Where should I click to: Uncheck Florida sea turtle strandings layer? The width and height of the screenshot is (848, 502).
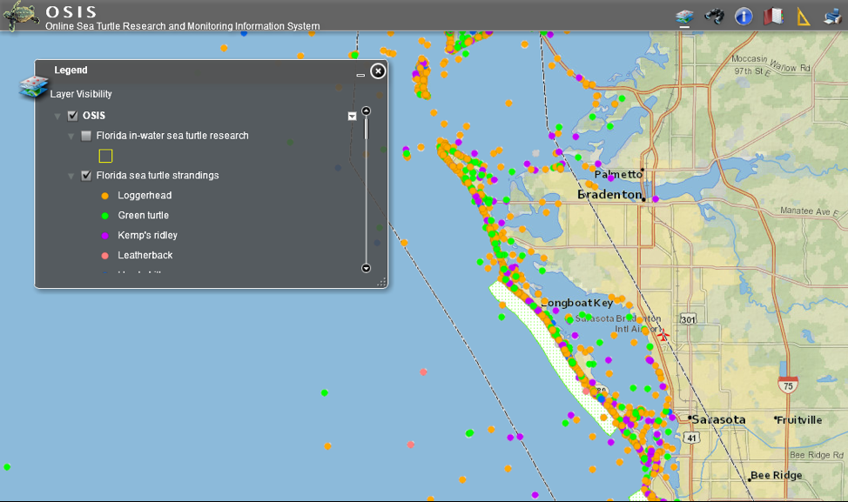click(86, 176)
